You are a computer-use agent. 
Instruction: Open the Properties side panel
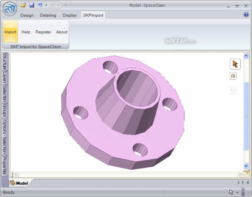pyautogui.click(x=5, y=166)
